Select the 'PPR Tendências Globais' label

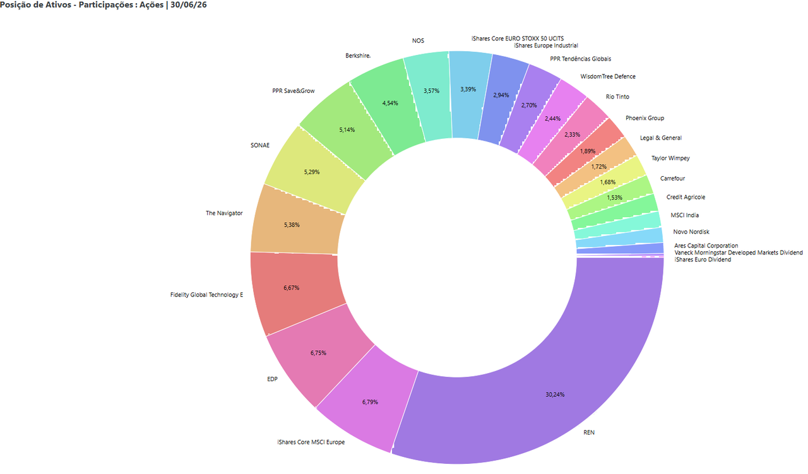[581, 59]
